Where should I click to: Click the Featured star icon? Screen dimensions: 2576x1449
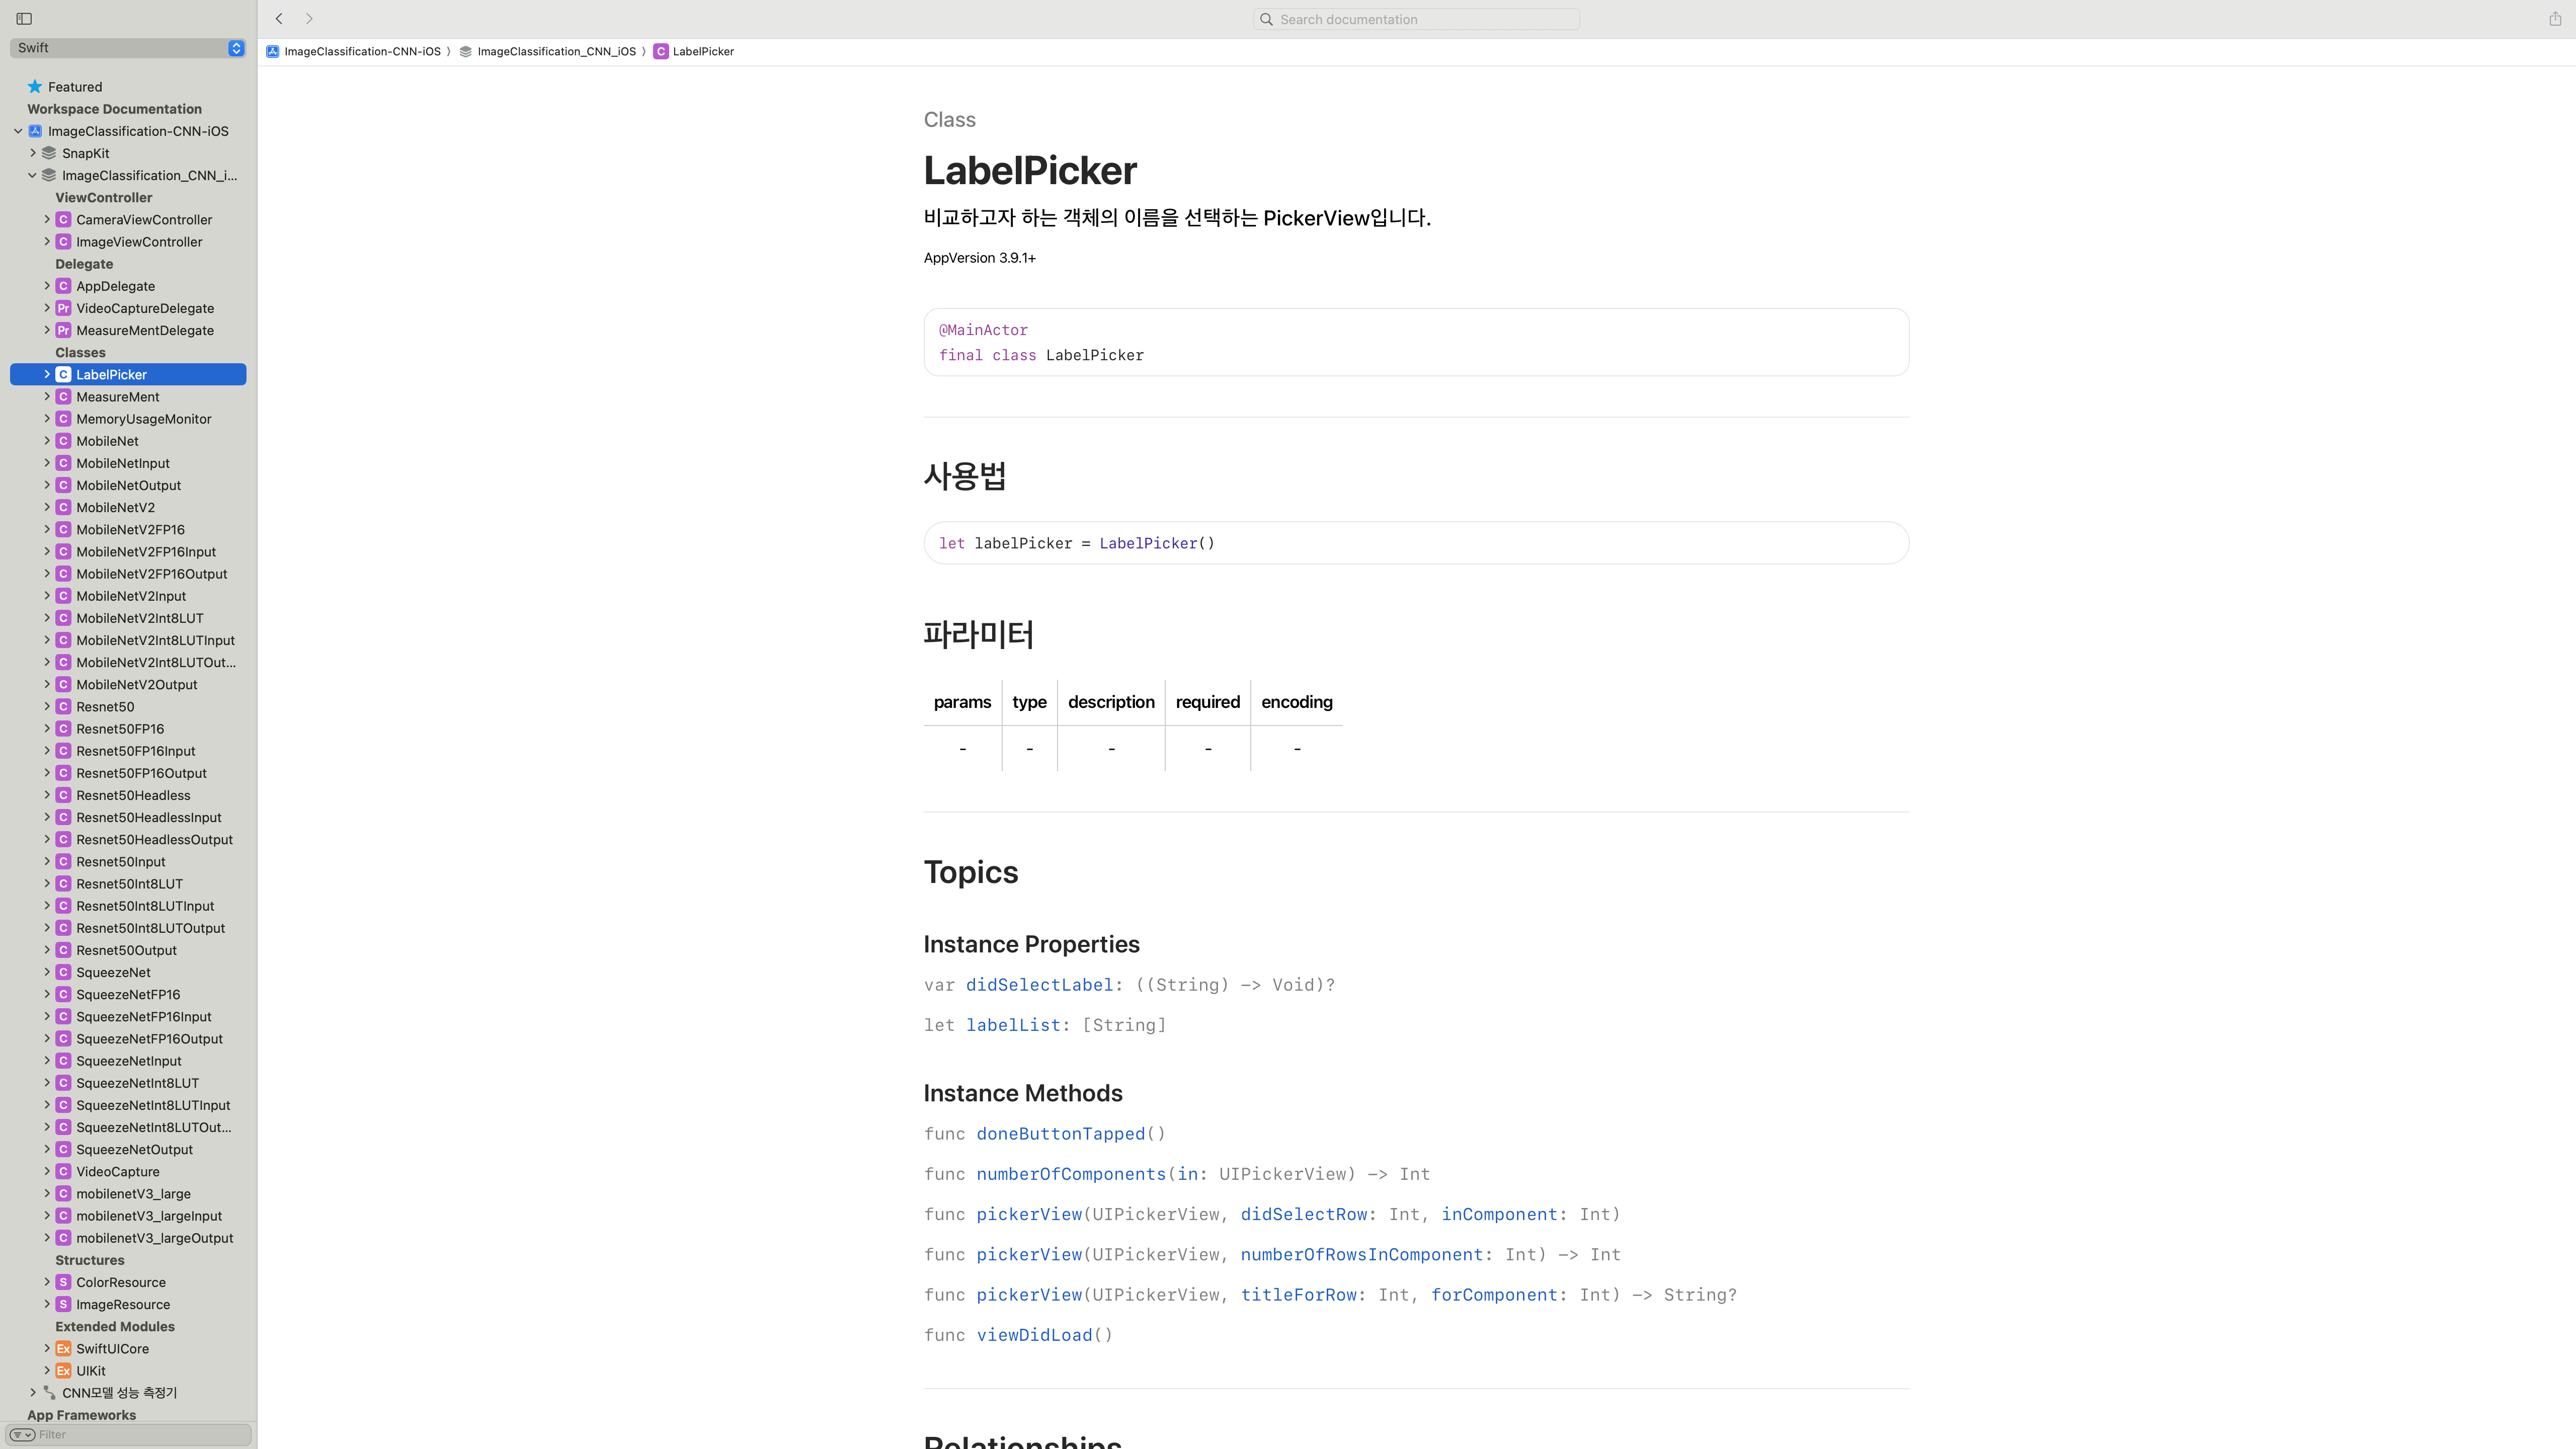point(35,87)
